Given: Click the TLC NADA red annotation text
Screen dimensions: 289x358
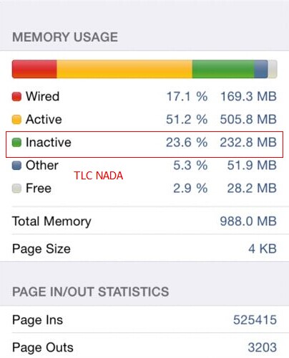Looking at the screenshot, I should (99, 176).
